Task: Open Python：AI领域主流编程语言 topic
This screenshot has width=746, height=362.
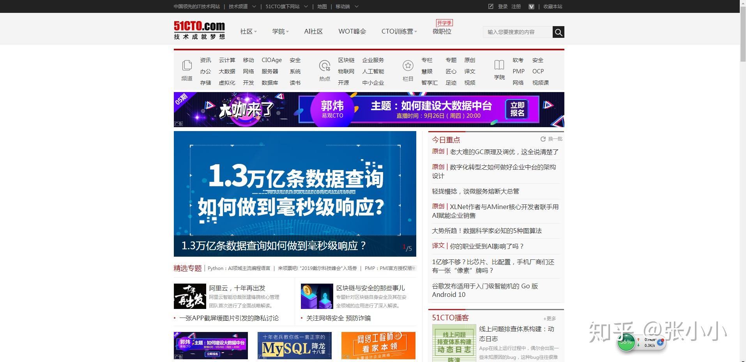Action: pos(239,268)
